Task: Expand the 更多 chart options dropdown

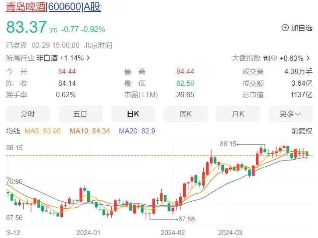Action: click(290, 114)
